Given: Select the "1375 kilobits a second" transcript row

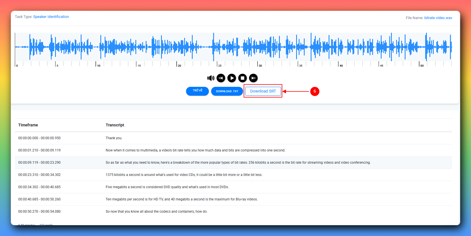Looking at the screenshot, I should (x=184, y=175).
